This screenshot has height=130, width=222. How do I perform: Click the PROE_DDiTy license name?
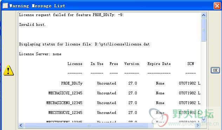(x=72, y=83)
